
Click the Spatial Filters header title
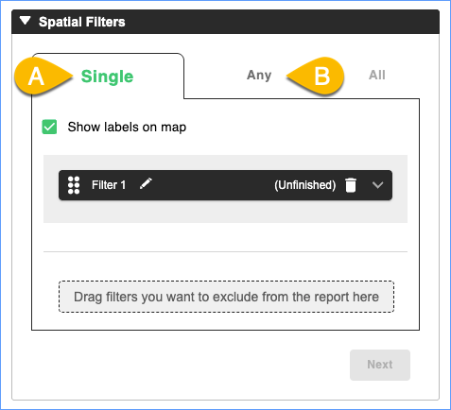tap(82, 22)
